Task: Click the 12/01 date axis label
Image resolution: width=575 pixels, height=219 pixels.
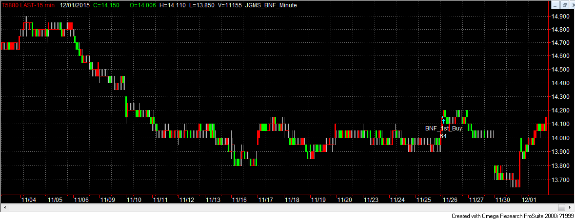Action: [x=529, y=200]
